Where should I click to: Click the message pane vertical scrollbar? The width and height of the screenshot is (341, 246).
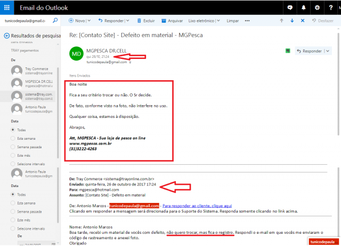coord(338,84)
